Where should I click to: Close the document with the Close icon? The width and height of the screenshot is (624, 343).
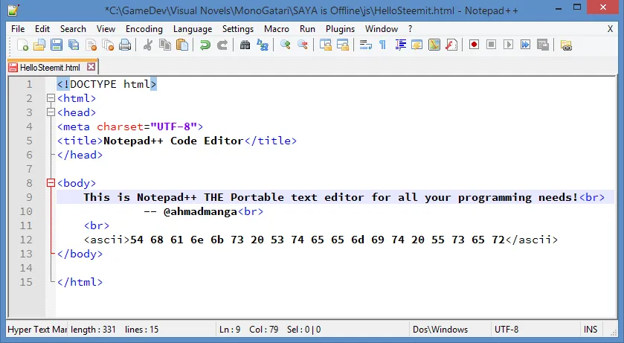91,45
